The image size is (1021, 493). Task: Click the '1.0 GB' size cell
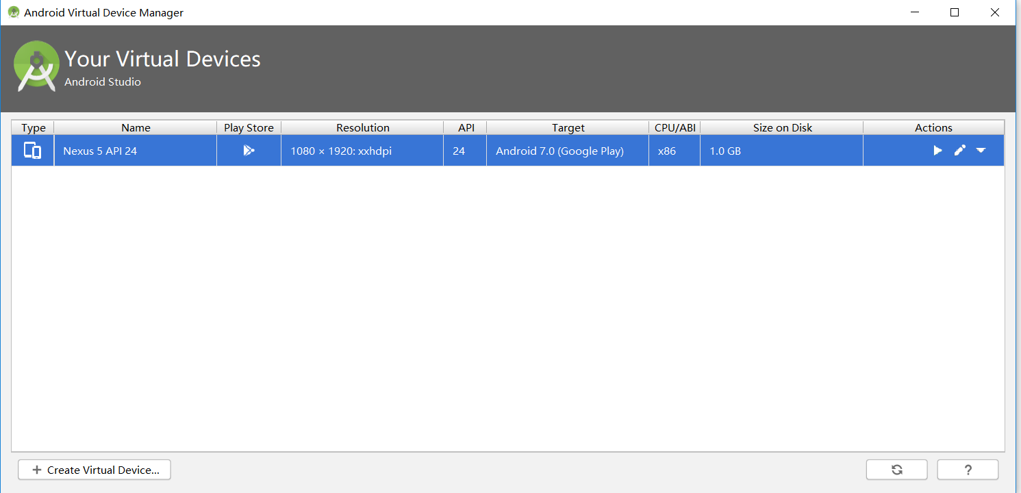coord(782,151)
